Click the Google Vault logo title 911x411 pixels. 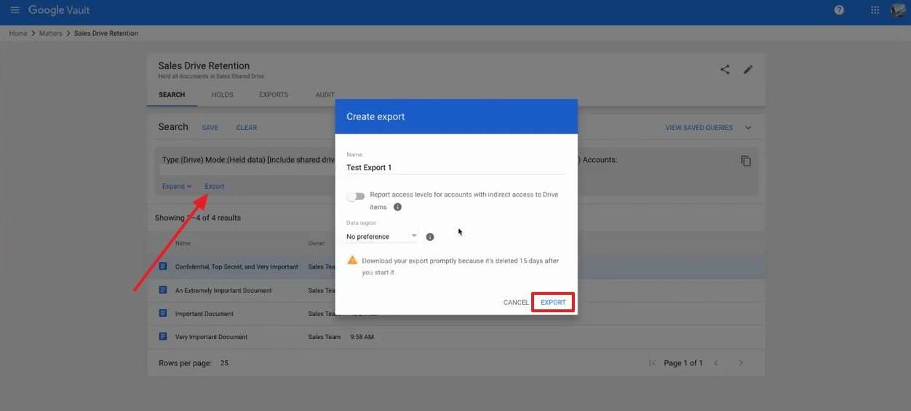[x=59, y=10]
